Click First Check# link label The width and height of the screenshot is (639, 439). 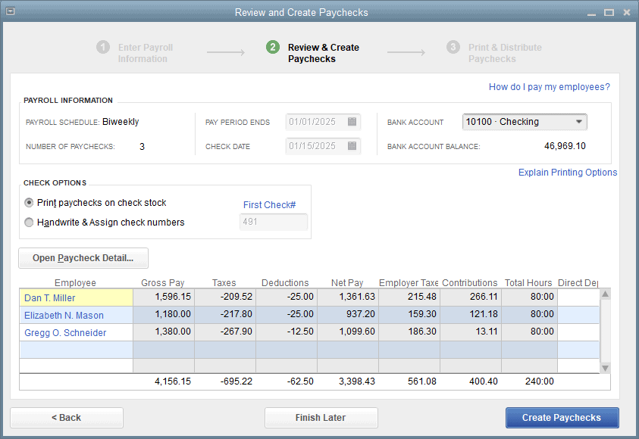(269, 204)
